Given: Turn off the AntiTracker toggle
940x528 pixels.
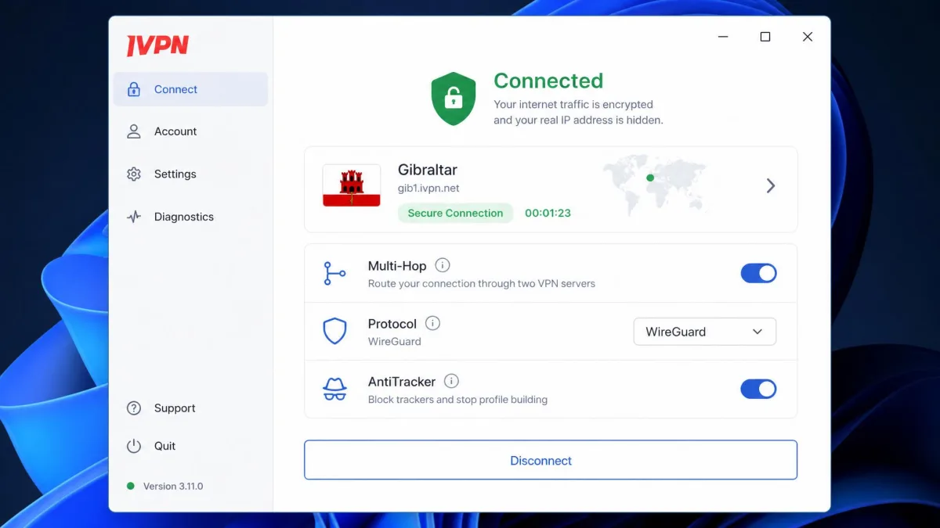Looking at the screenshot, I should coord(758,389).
